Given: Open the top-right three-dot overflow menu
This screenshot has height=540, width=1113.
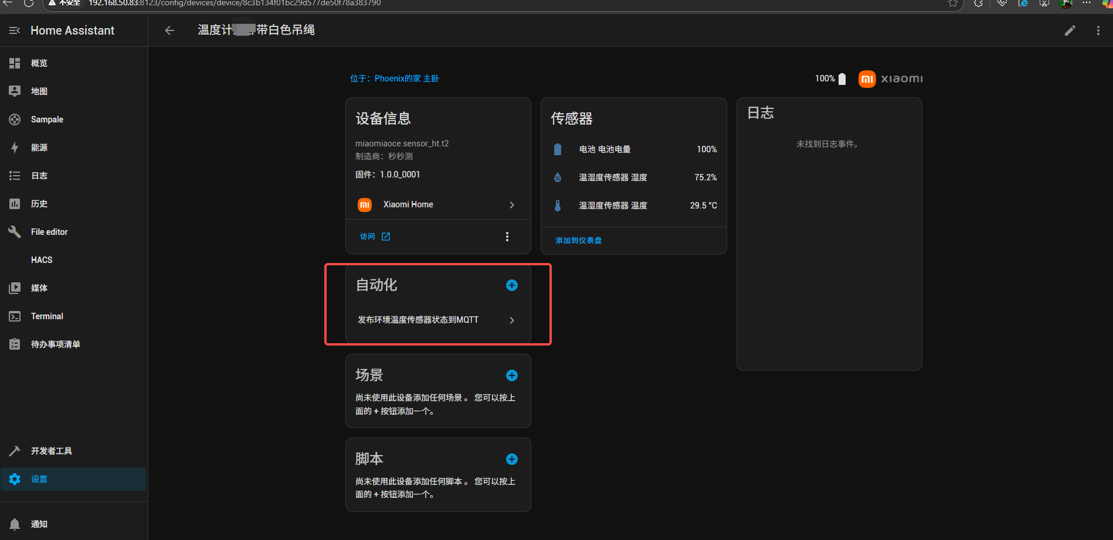Looking at the screenshot, I should tap(1098, 30).
